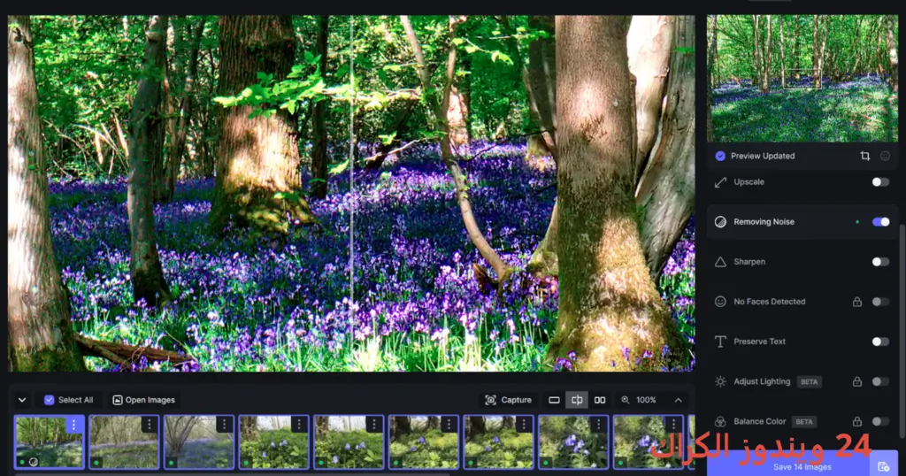Open three-dot menu on fifth filmstrip thumbnail
Viewport: 906px width, 476px height.
click(374, 425)
